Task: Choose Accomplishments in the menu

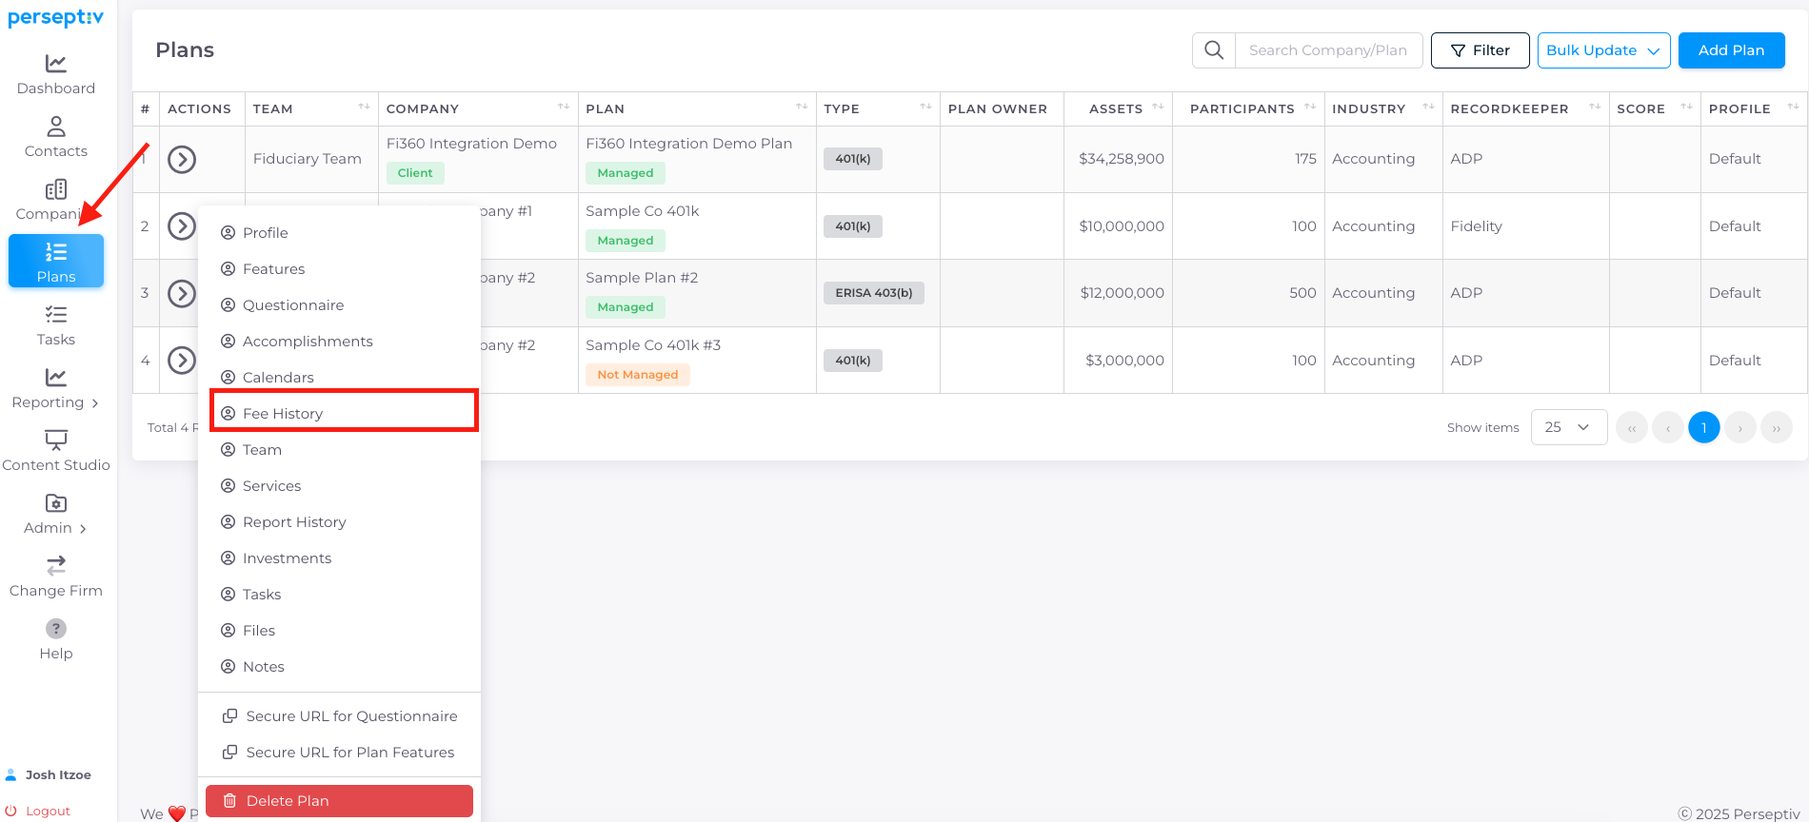Action: click(339, 342)
